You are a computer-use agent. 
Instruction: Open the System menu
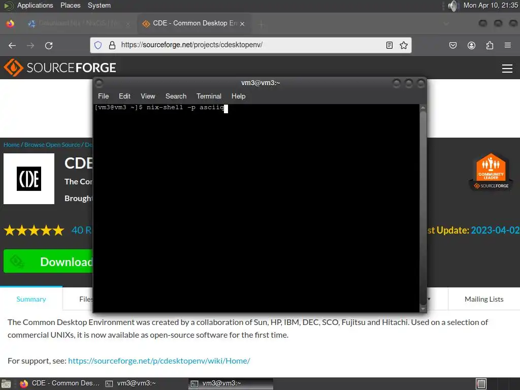pyautogui.click(x=99, y=5)
